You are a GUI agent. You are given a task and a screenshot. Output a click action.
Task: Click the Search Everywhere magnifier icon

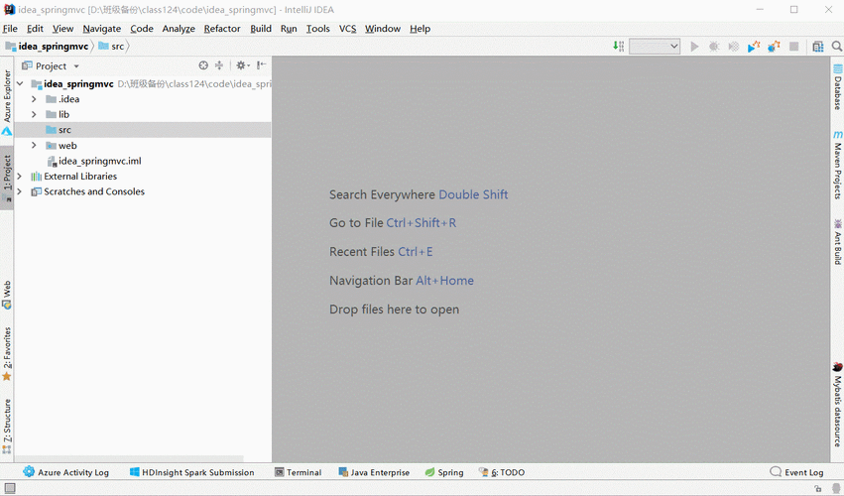click(835, 47)
